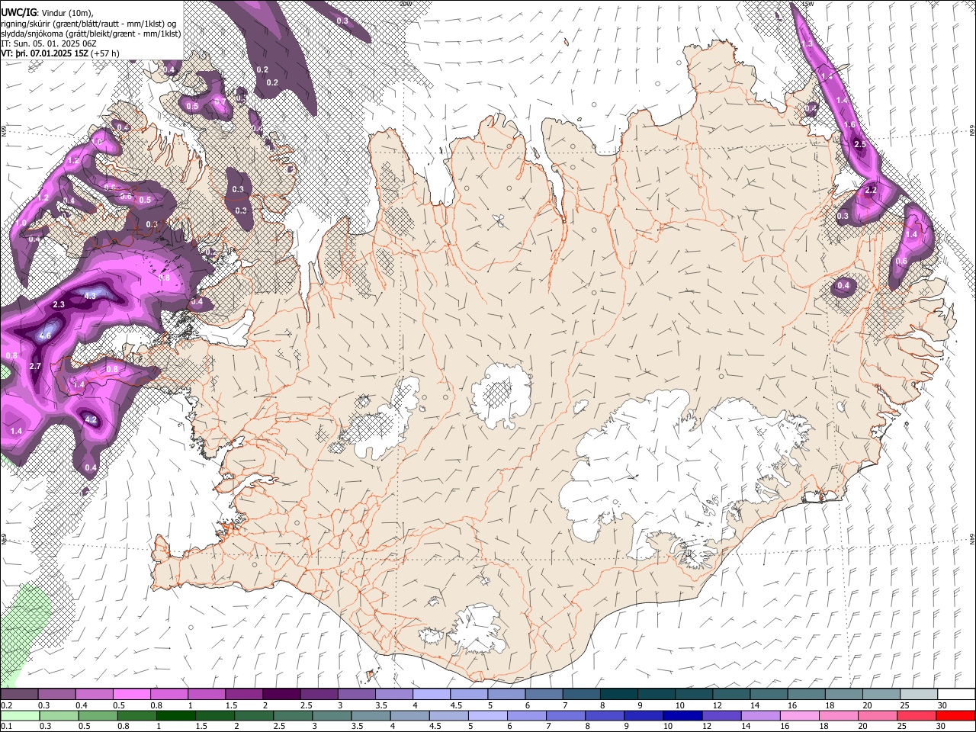Click the 4.6 precipitation value on the map
The image size is (976, 732).
click(x=45, y=335)
